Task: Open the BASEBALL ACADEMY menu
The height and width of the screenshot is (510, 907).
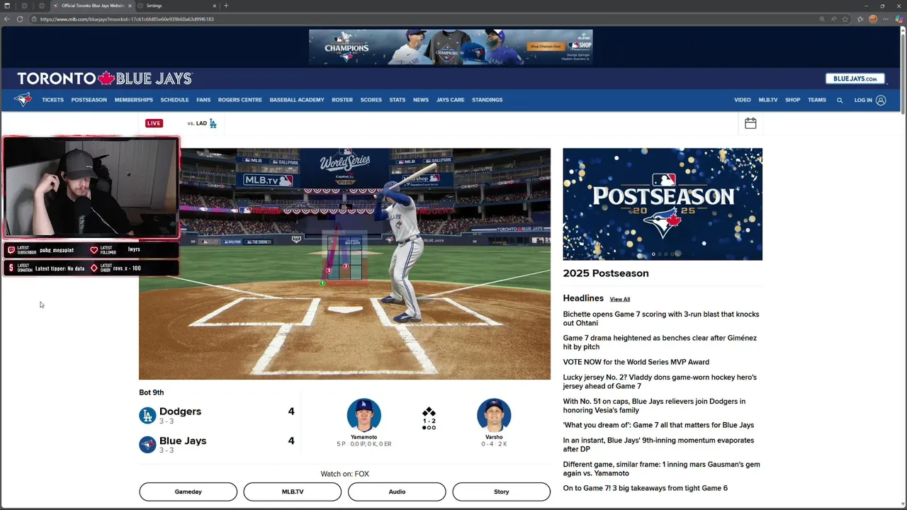Action: (297, 100)
